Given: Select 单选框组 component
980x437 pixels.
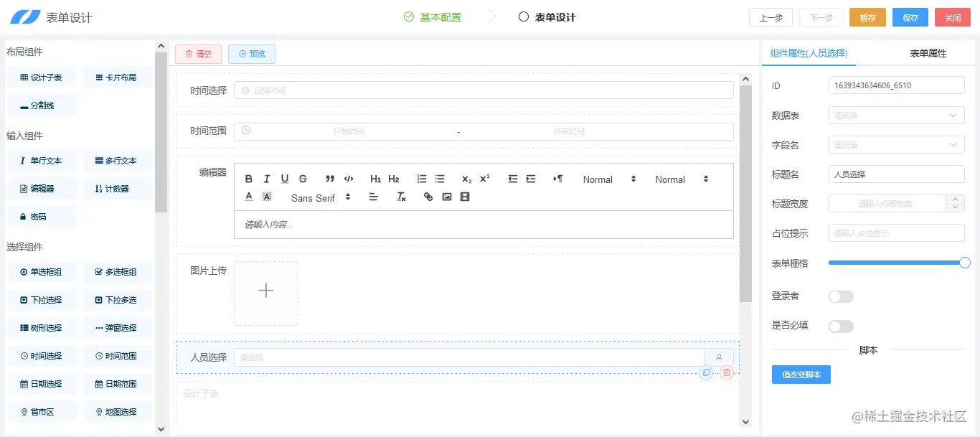Looking at the screenshot, I should point(42,272).
